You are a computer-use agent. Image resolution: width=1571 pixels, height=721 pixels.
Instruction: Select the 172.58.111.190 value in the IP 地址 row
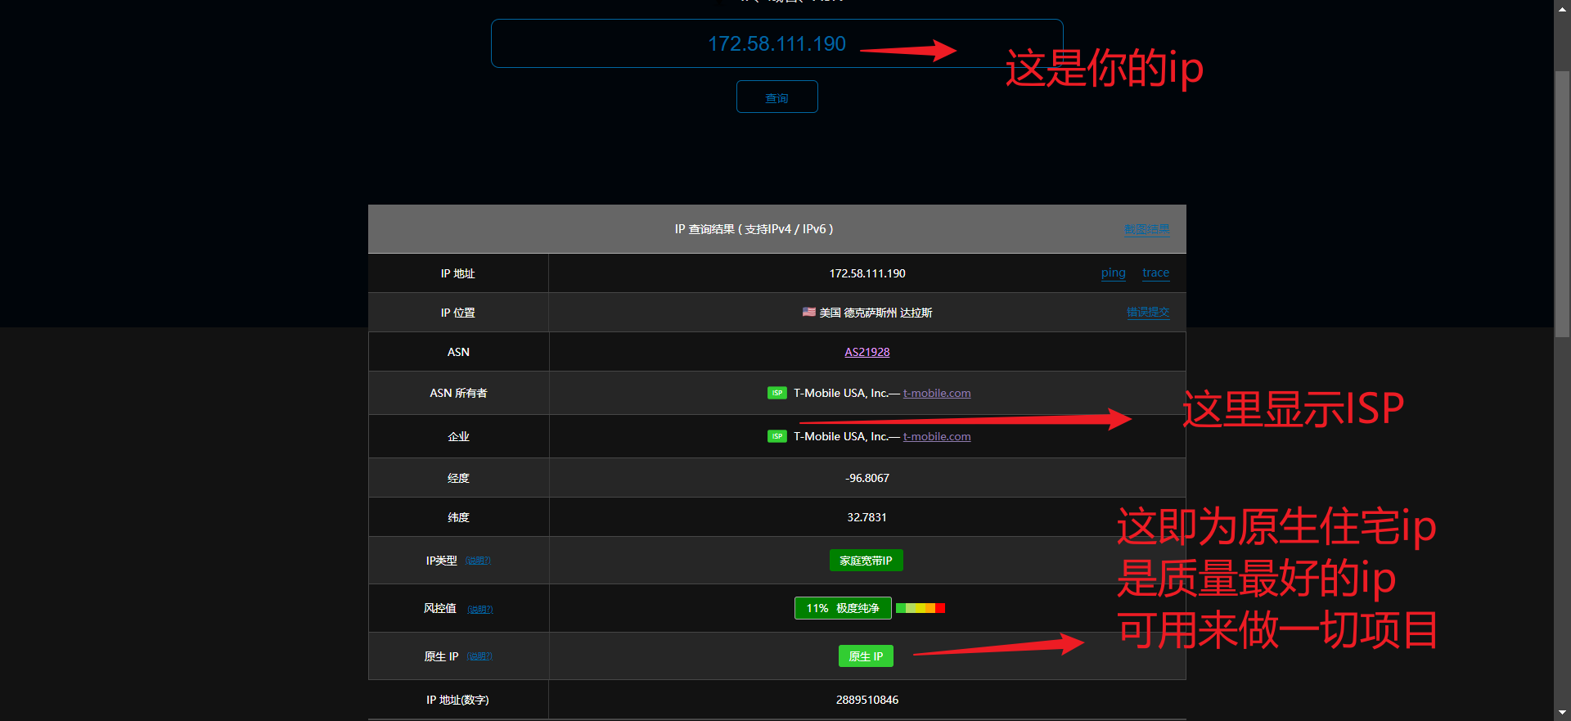pyautogui.click(x=867, y=273)
